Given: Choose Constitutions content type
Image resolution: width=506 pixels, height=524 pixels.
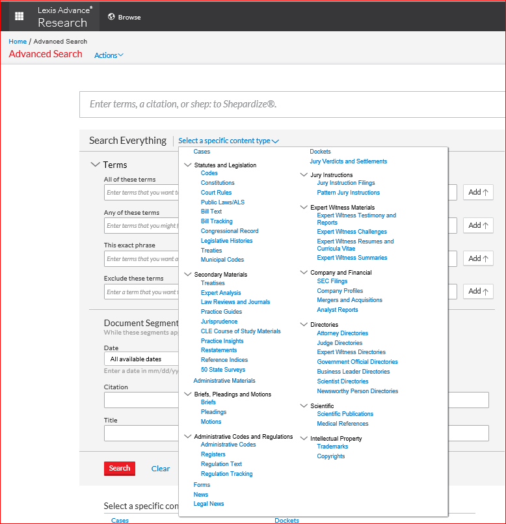Looking at the screenshot, I should pos(217,182).
